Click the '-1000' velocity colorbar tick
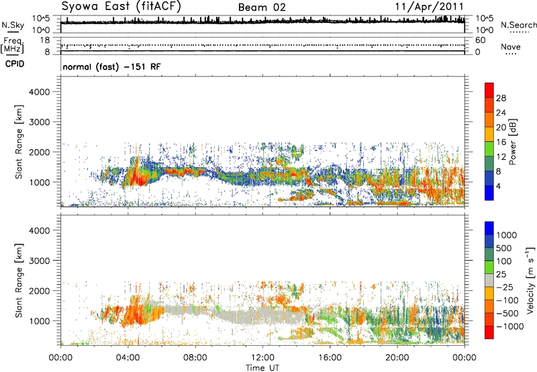This screenshot has height=372, width=537. pyautogui.click(x=510, y=326)
